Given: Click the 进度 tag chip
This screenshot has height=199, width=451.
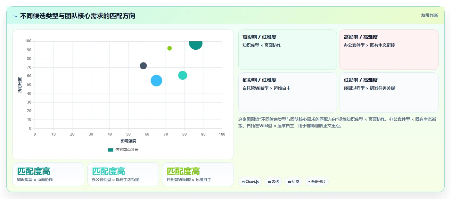Looking at the screenshot, I should 293,182.
